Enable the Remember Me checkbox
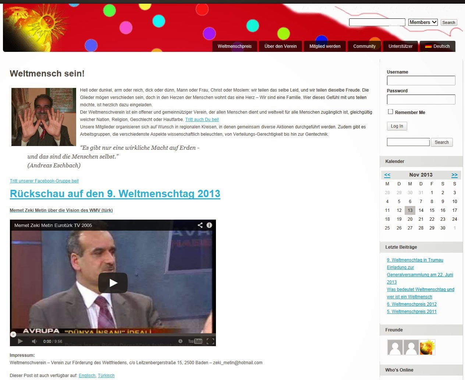465x380 pixels. click(x=390, y=112)
